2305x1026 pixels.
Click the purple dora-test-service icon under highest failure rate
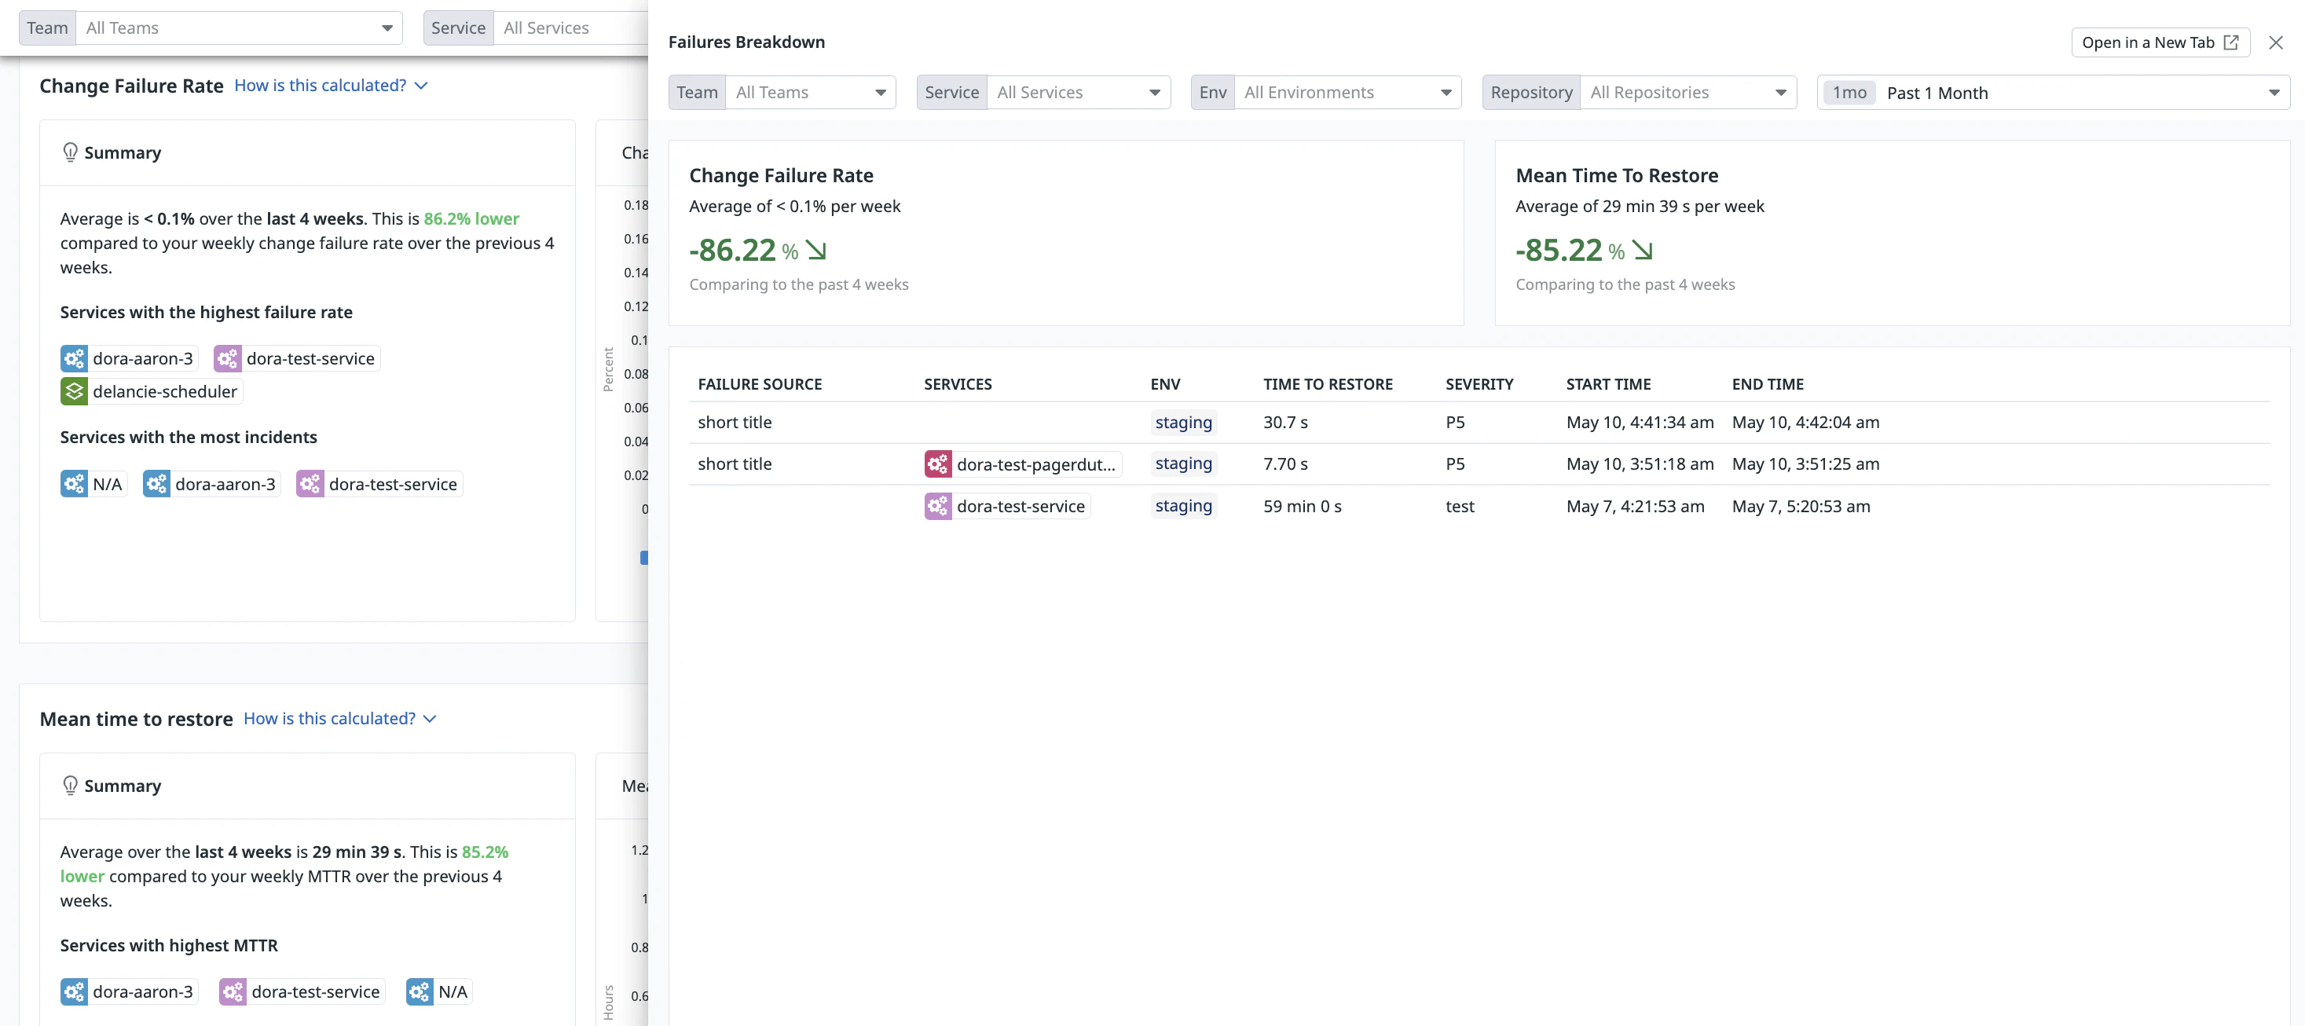click(227, 359)
